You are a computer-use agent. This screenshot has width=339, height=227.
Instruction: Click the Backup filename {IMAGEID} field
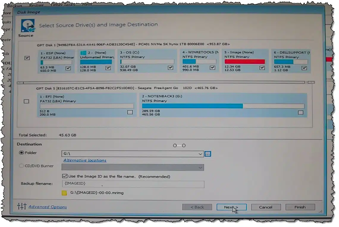(133, 184)
